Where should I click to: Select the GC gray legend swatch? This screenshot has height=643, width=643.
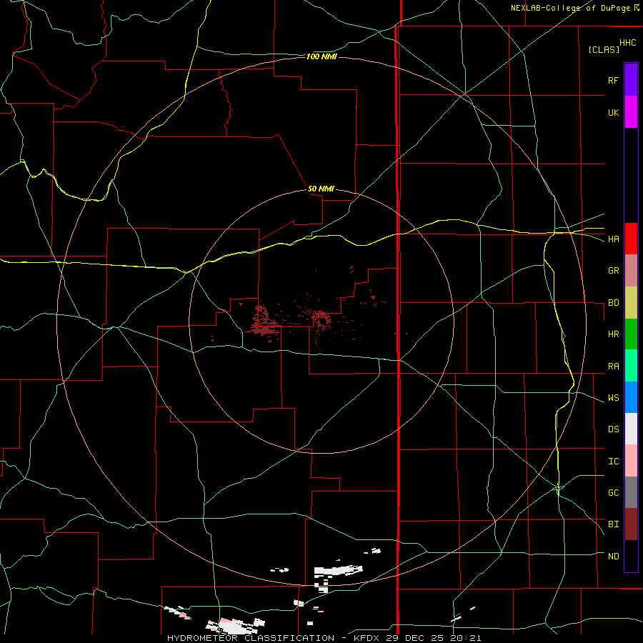(631, 492)
